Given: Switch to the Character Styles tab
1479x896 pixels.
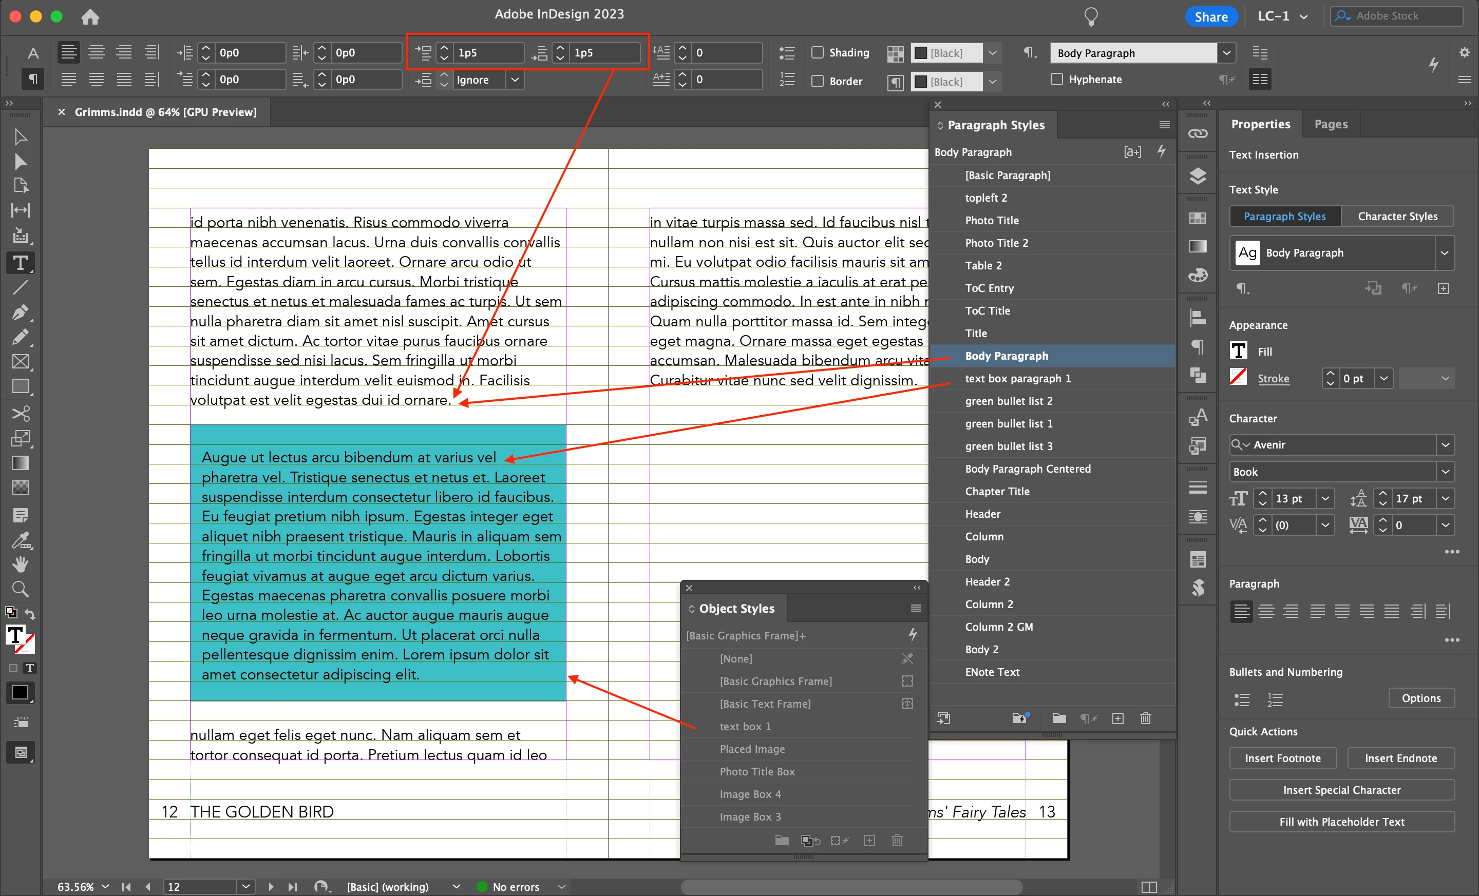Looking at the screenshot, I should click(x=1397, y=216).
